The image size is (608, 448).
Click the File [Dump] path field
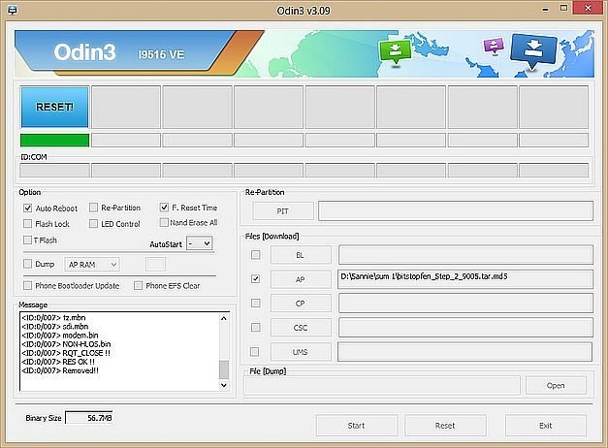click(382, 386)
